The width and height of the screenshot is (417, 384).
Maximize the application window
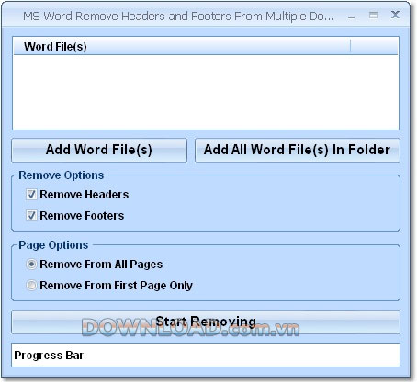point(373,16)
